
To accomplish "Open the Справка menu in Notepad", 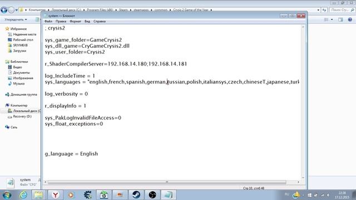I will (100, 21).
